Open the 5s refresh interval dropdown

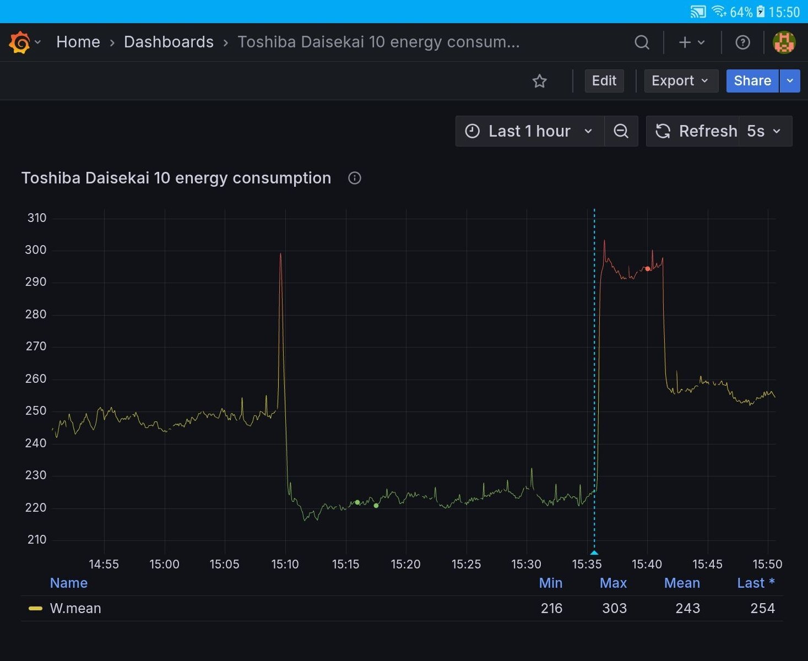(x=765, y=131)
